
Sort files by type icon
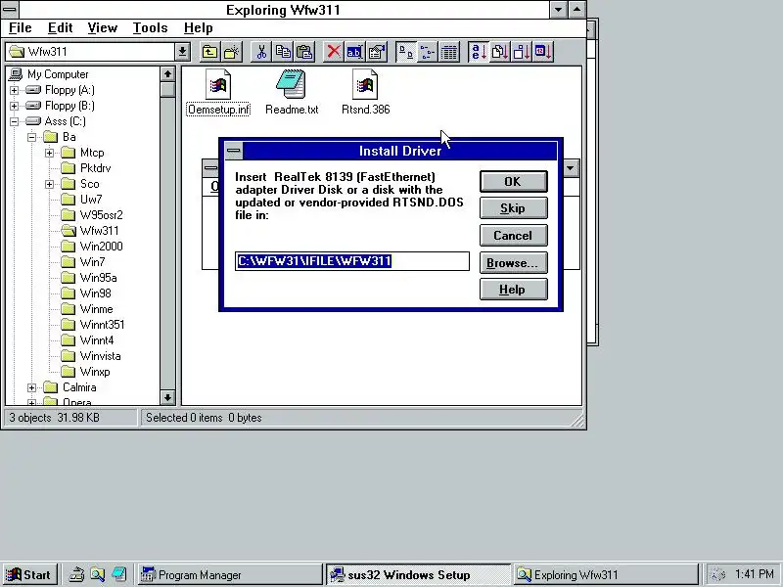[500, 52]
